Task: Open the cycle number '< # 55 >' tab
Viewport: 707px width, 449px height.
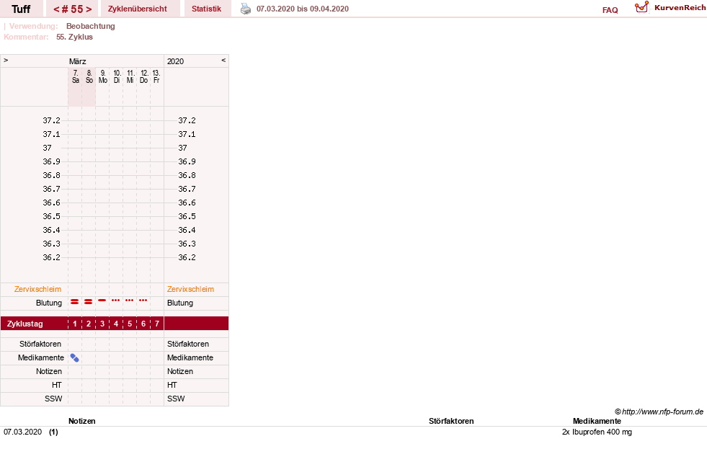Action: click(73, 9)
